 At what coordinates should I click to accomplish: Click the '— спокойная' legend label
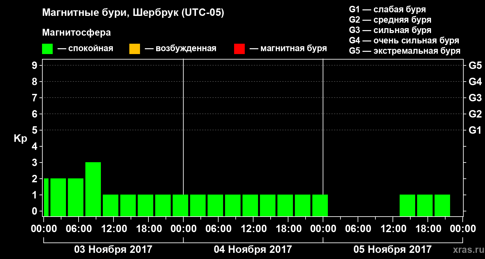(85, 49)
